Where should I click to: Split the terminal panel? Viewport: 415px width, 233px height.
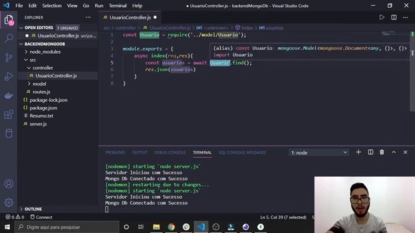(x=370, y=152)
